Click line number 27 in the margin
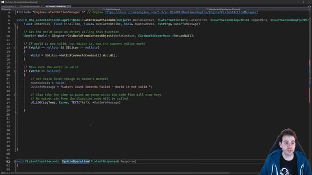This screenshot has width=312, height=175. click(x=8, y=103)
